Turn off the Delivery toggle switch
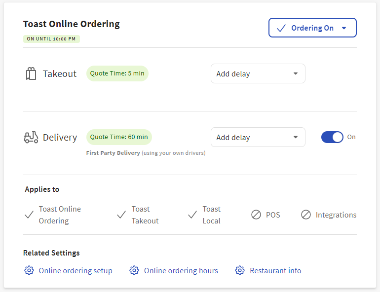The width and height of the screenshot is (380, 292). tap(332, 137)
